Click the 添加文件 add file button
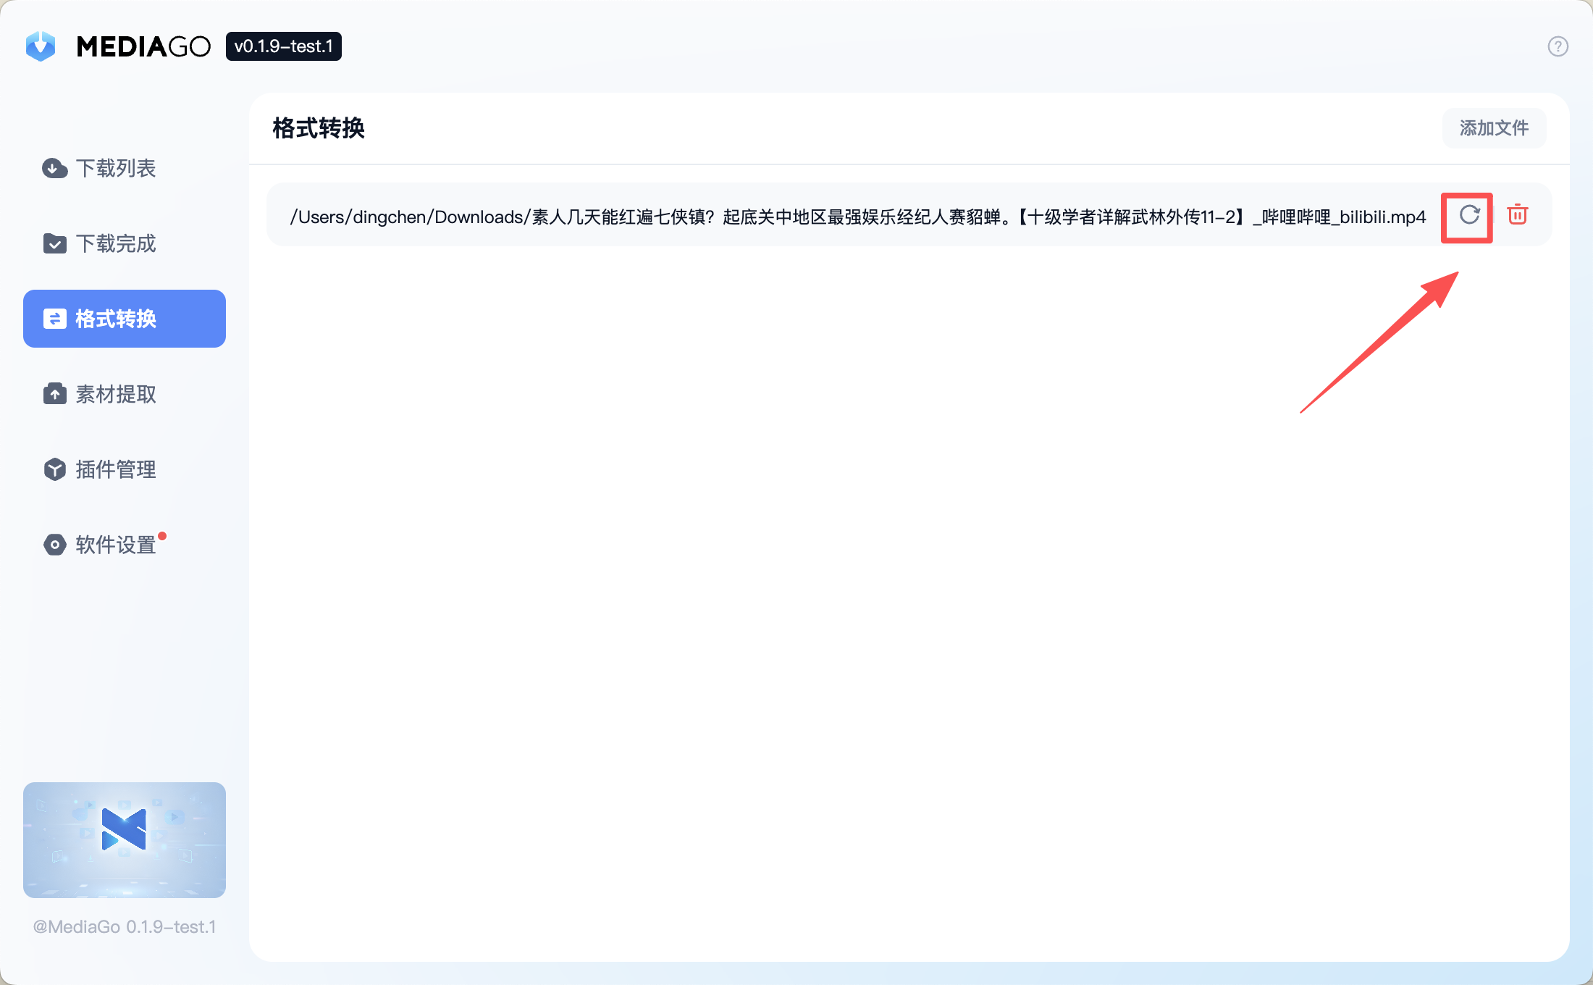The width and height of the screenshot is (1593, 985). [x=1494, y=128]
